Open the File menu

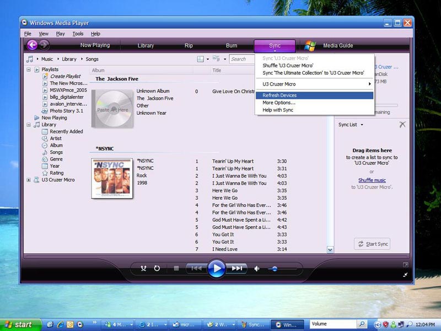[28, 34]
